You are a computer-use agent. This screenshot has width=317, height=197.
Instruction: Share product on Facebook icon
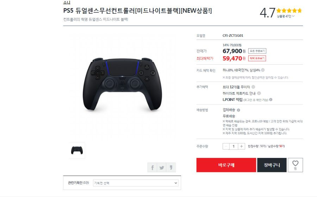tap(153, 167)
